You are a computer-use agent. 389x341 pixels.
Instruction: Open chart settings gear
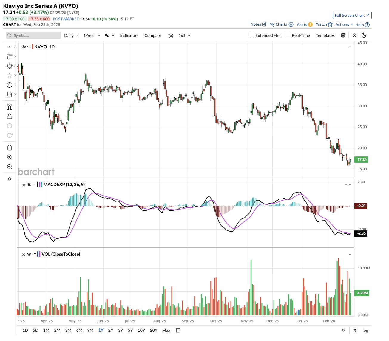pyautogui.click(x=343, y=35)
